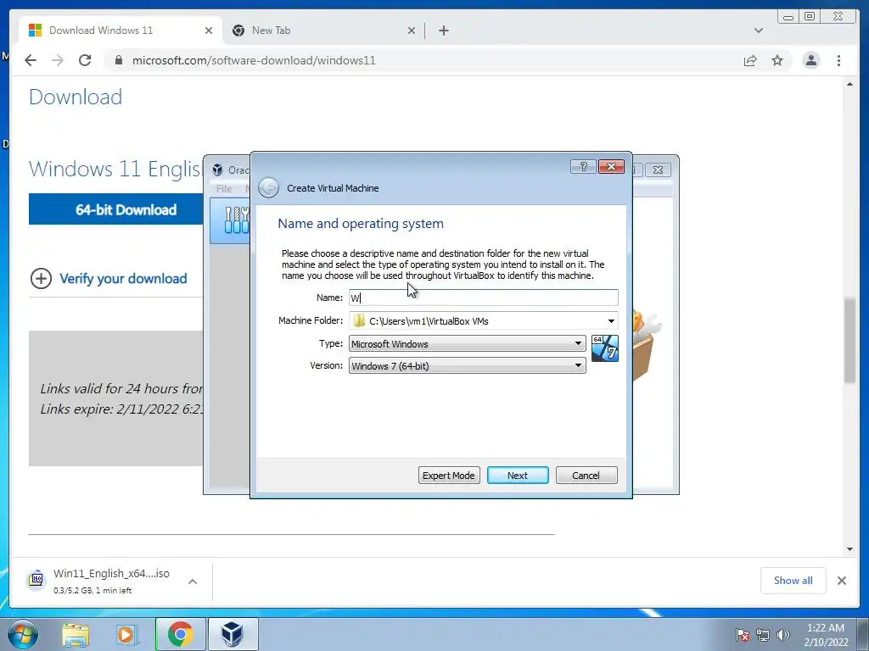Open the Machine Folder dropdown
This screenshot has height=651, width=869.
pos(611,321)
